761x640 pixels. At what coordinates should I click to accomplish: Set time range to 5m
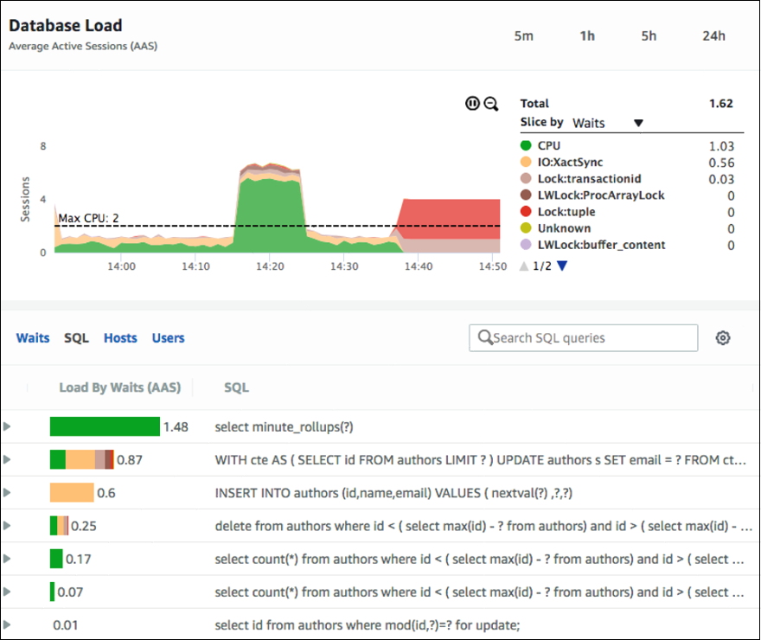tap(523, 35)
